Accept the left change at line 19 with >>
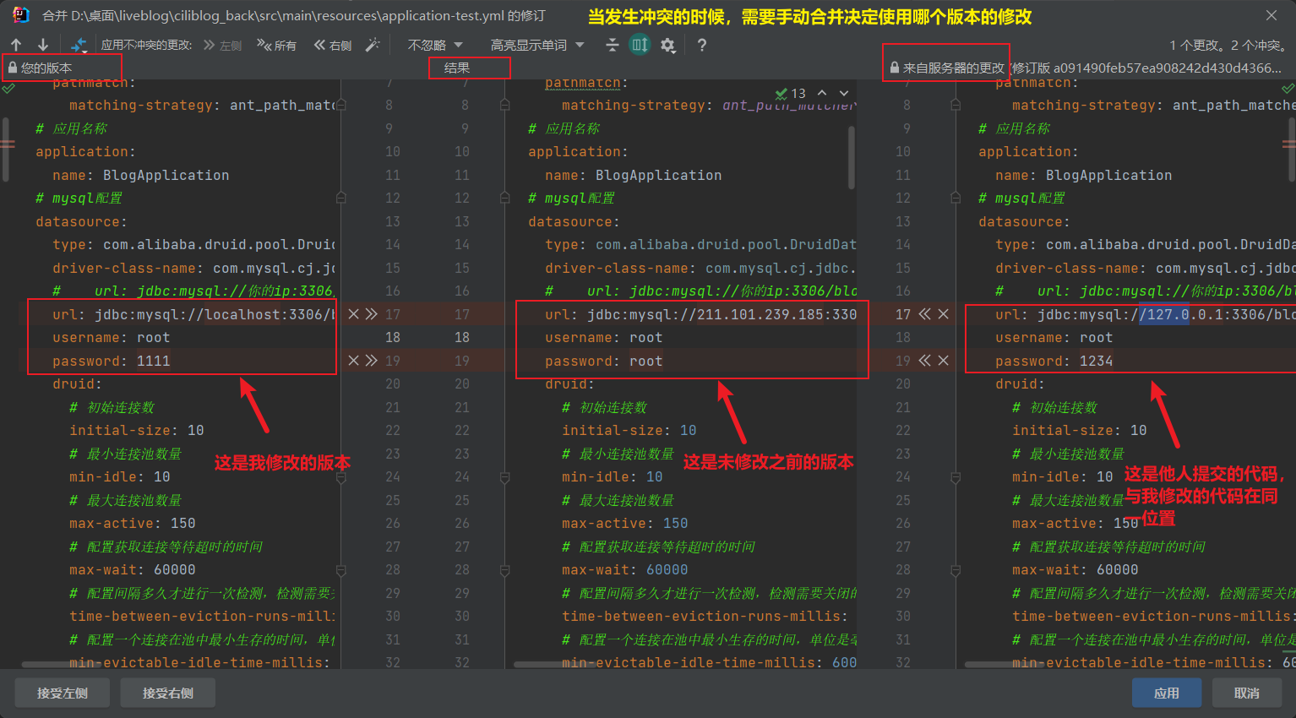Viewport: 1296px width, 718px height. (x=371, y=361)
